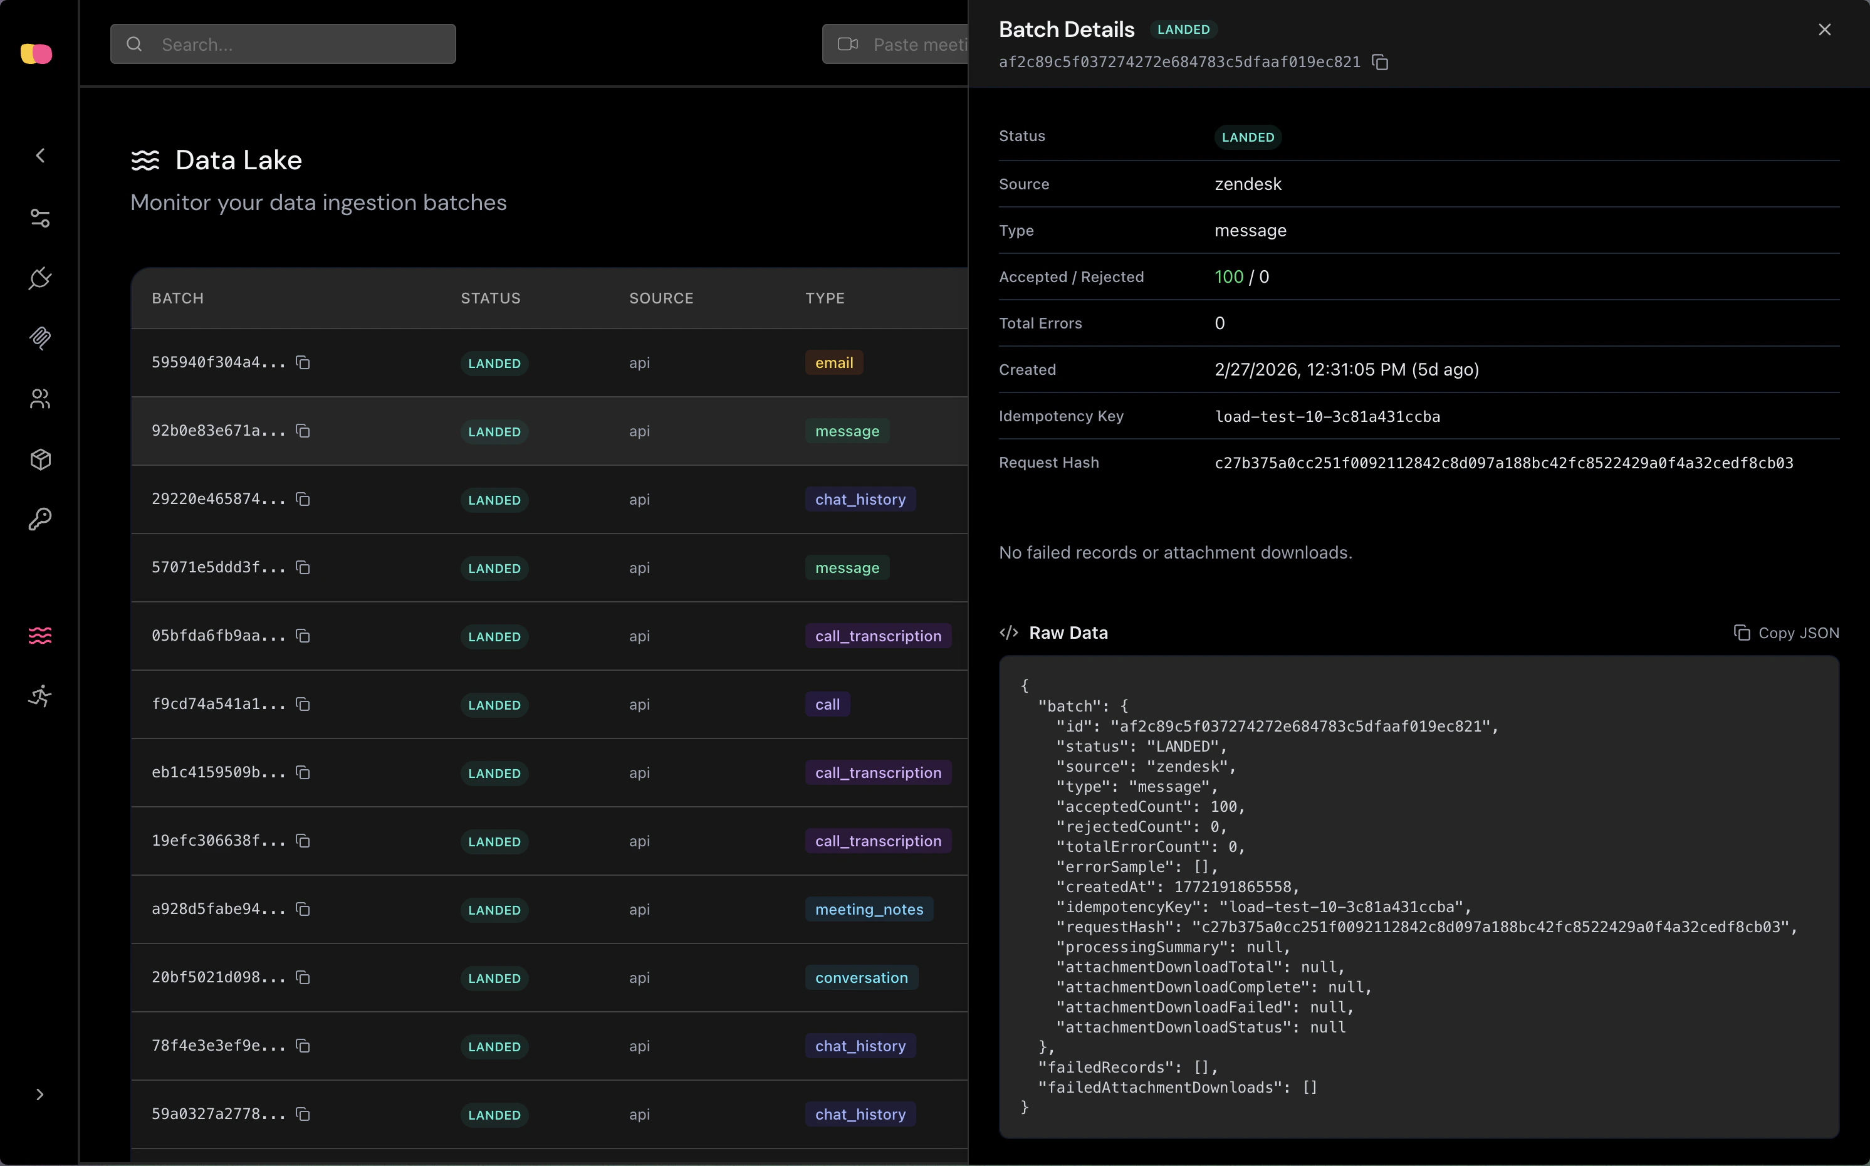Click the conversation type tag
The image size is (1870, 1166).
(x=861, y=978)
